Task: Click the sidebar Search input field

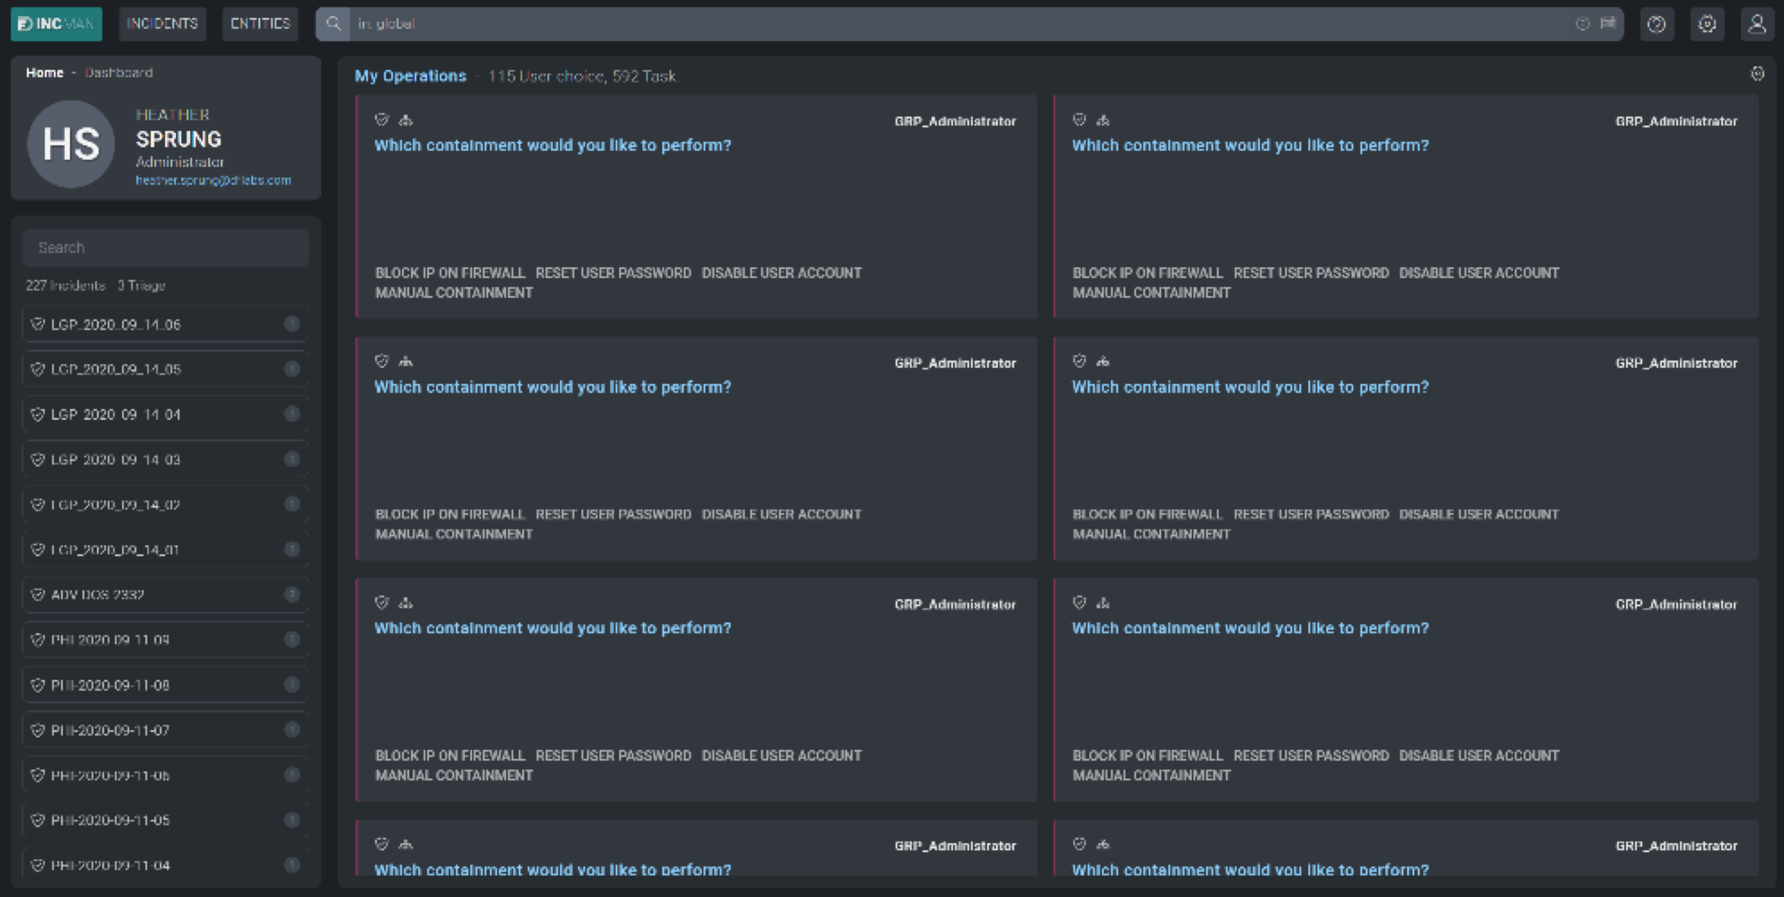Action: tap(166, 247)
